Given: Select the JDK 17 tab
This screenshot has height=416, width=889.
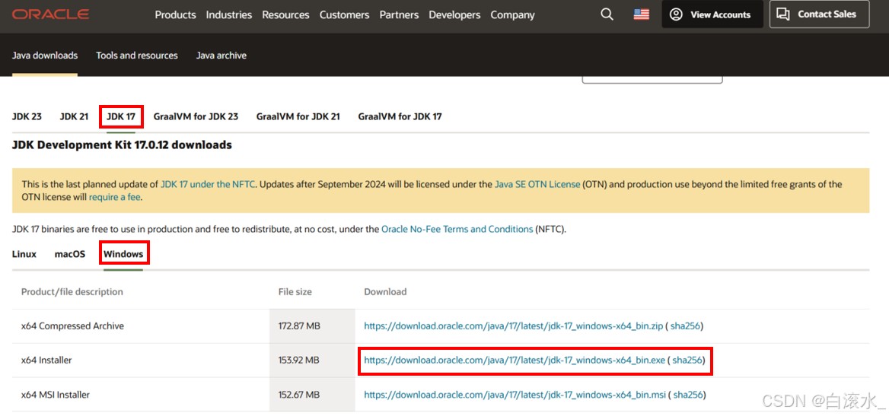Looking at the screenshot, I should pos(121,116).
